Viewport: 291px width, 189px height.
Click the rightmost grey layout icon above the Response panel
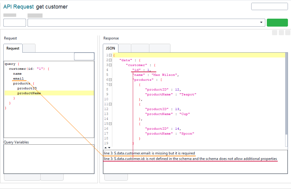(288, 32)
